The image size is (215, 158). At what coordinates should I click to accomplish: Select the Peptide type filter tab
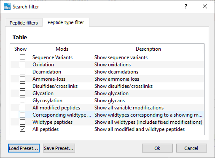click(x=66, y=22)
